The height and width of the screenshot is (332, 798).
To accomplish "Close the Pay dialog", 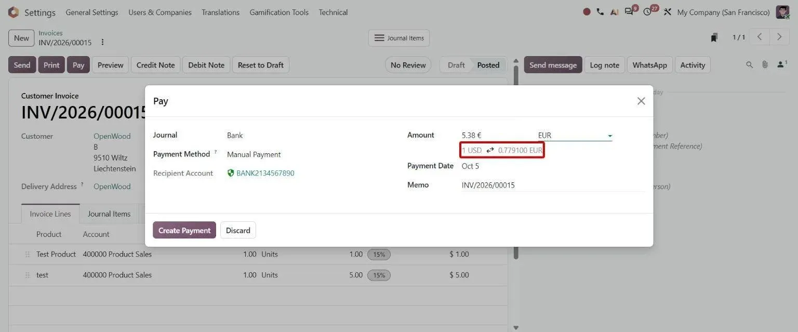I will pyautogui.click(x=641, y=101).
